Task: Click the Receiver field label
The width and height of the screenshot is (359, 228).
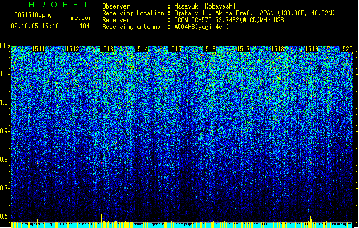Action: (x=116, y=20)
